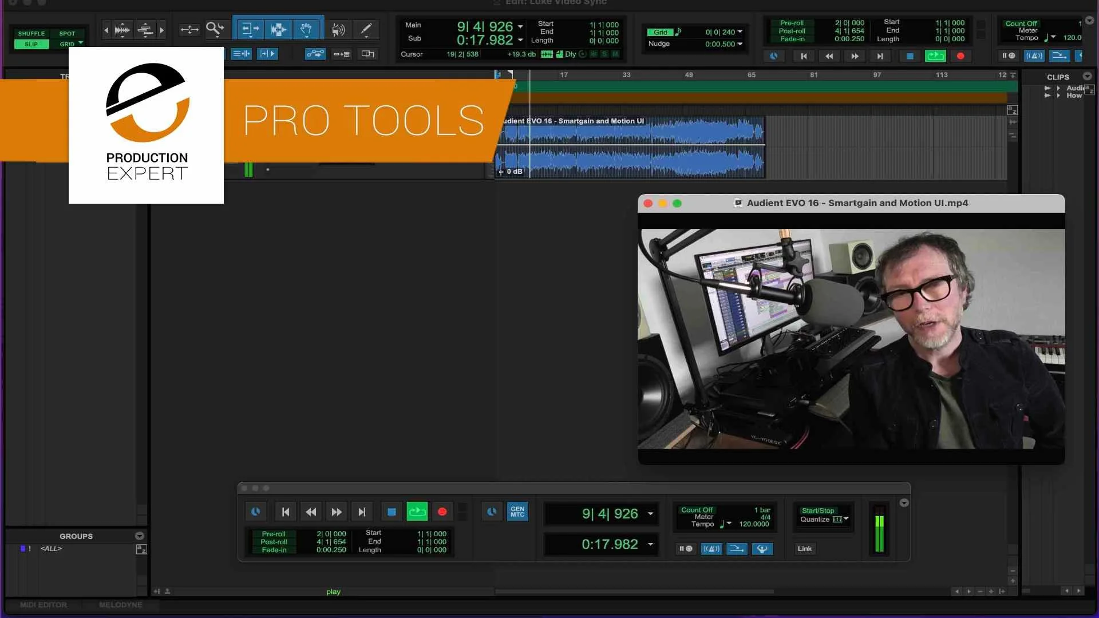Select the Trim tool
The image size is (1099, 618).
pyautogui.click(x=250, y=29)
